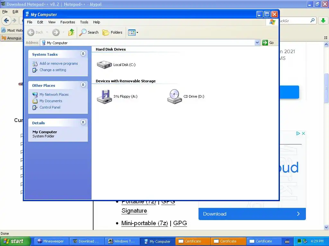329x246 pixels.
Task: Click Mypal browser back arrow
Action: [x=6, y=20]
